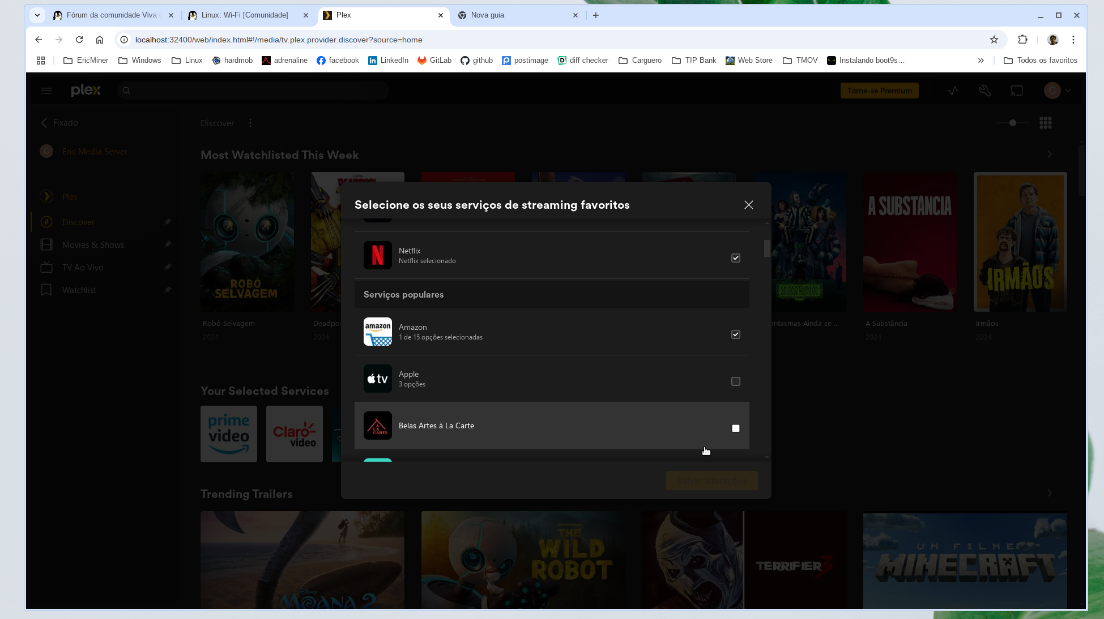
Task: Show more bookmarks overflow chevron
Action: [x=981, y=61]
